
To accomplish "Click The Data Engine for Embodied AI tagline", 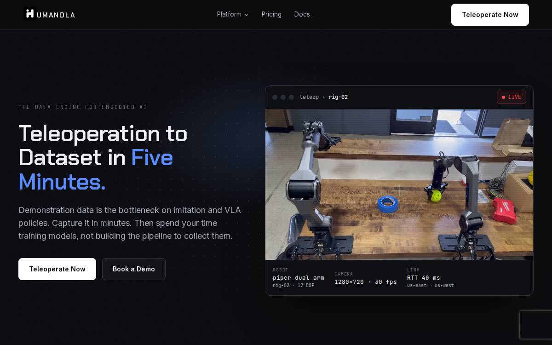I will [83, 107].
